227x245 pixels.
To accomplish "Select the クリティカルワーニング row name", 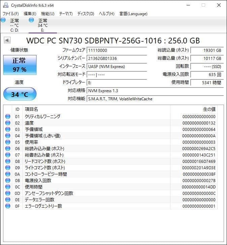I will (42, 116).
